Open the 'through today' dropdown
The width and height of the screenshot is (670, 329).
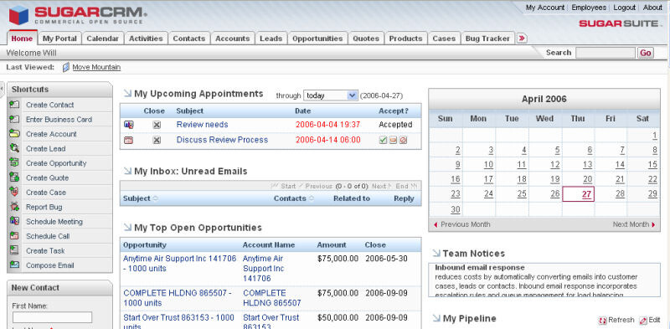click(330, 95)
